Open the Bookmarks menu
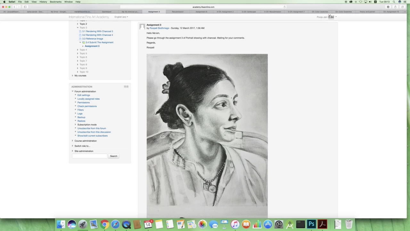This screenshot has height=231, width=410. pos(56,2)
